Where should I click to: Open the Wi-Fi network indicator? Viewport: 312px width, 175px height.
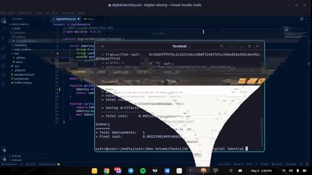284,171
